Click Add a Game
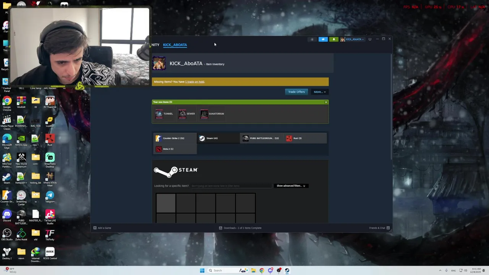 click(x=102, y=228)
